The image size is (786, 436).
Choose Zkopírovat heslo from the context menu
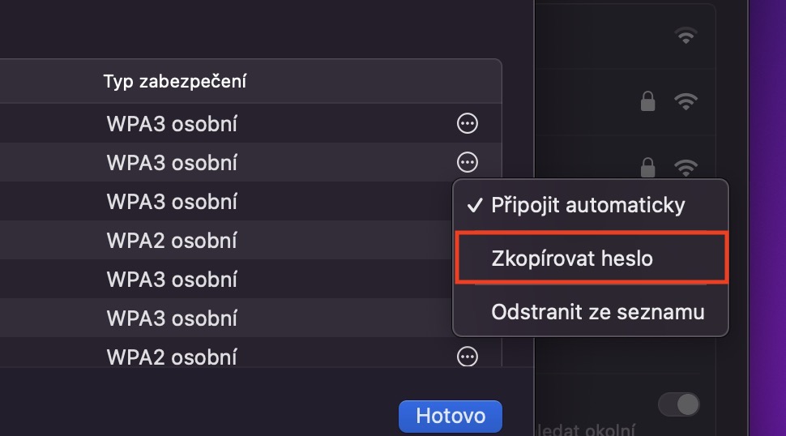click(x=572, y=259)
